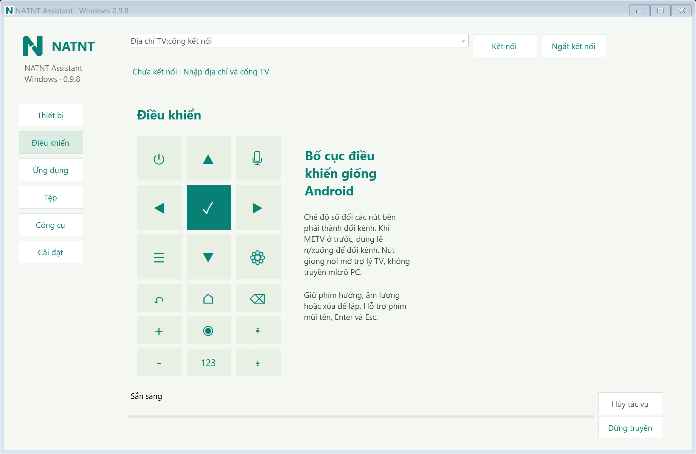696x454 pixels.
Task: Click the Ngắt kết nối disconnect button
Action: [574, 46]
